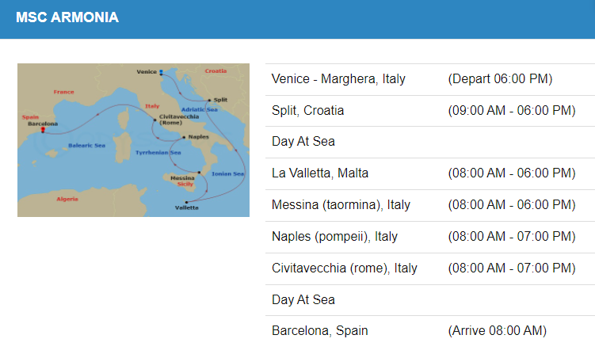Viewport: 595px width, 354px height.
Task: Click the France label on map
Action: click(63, 92)
